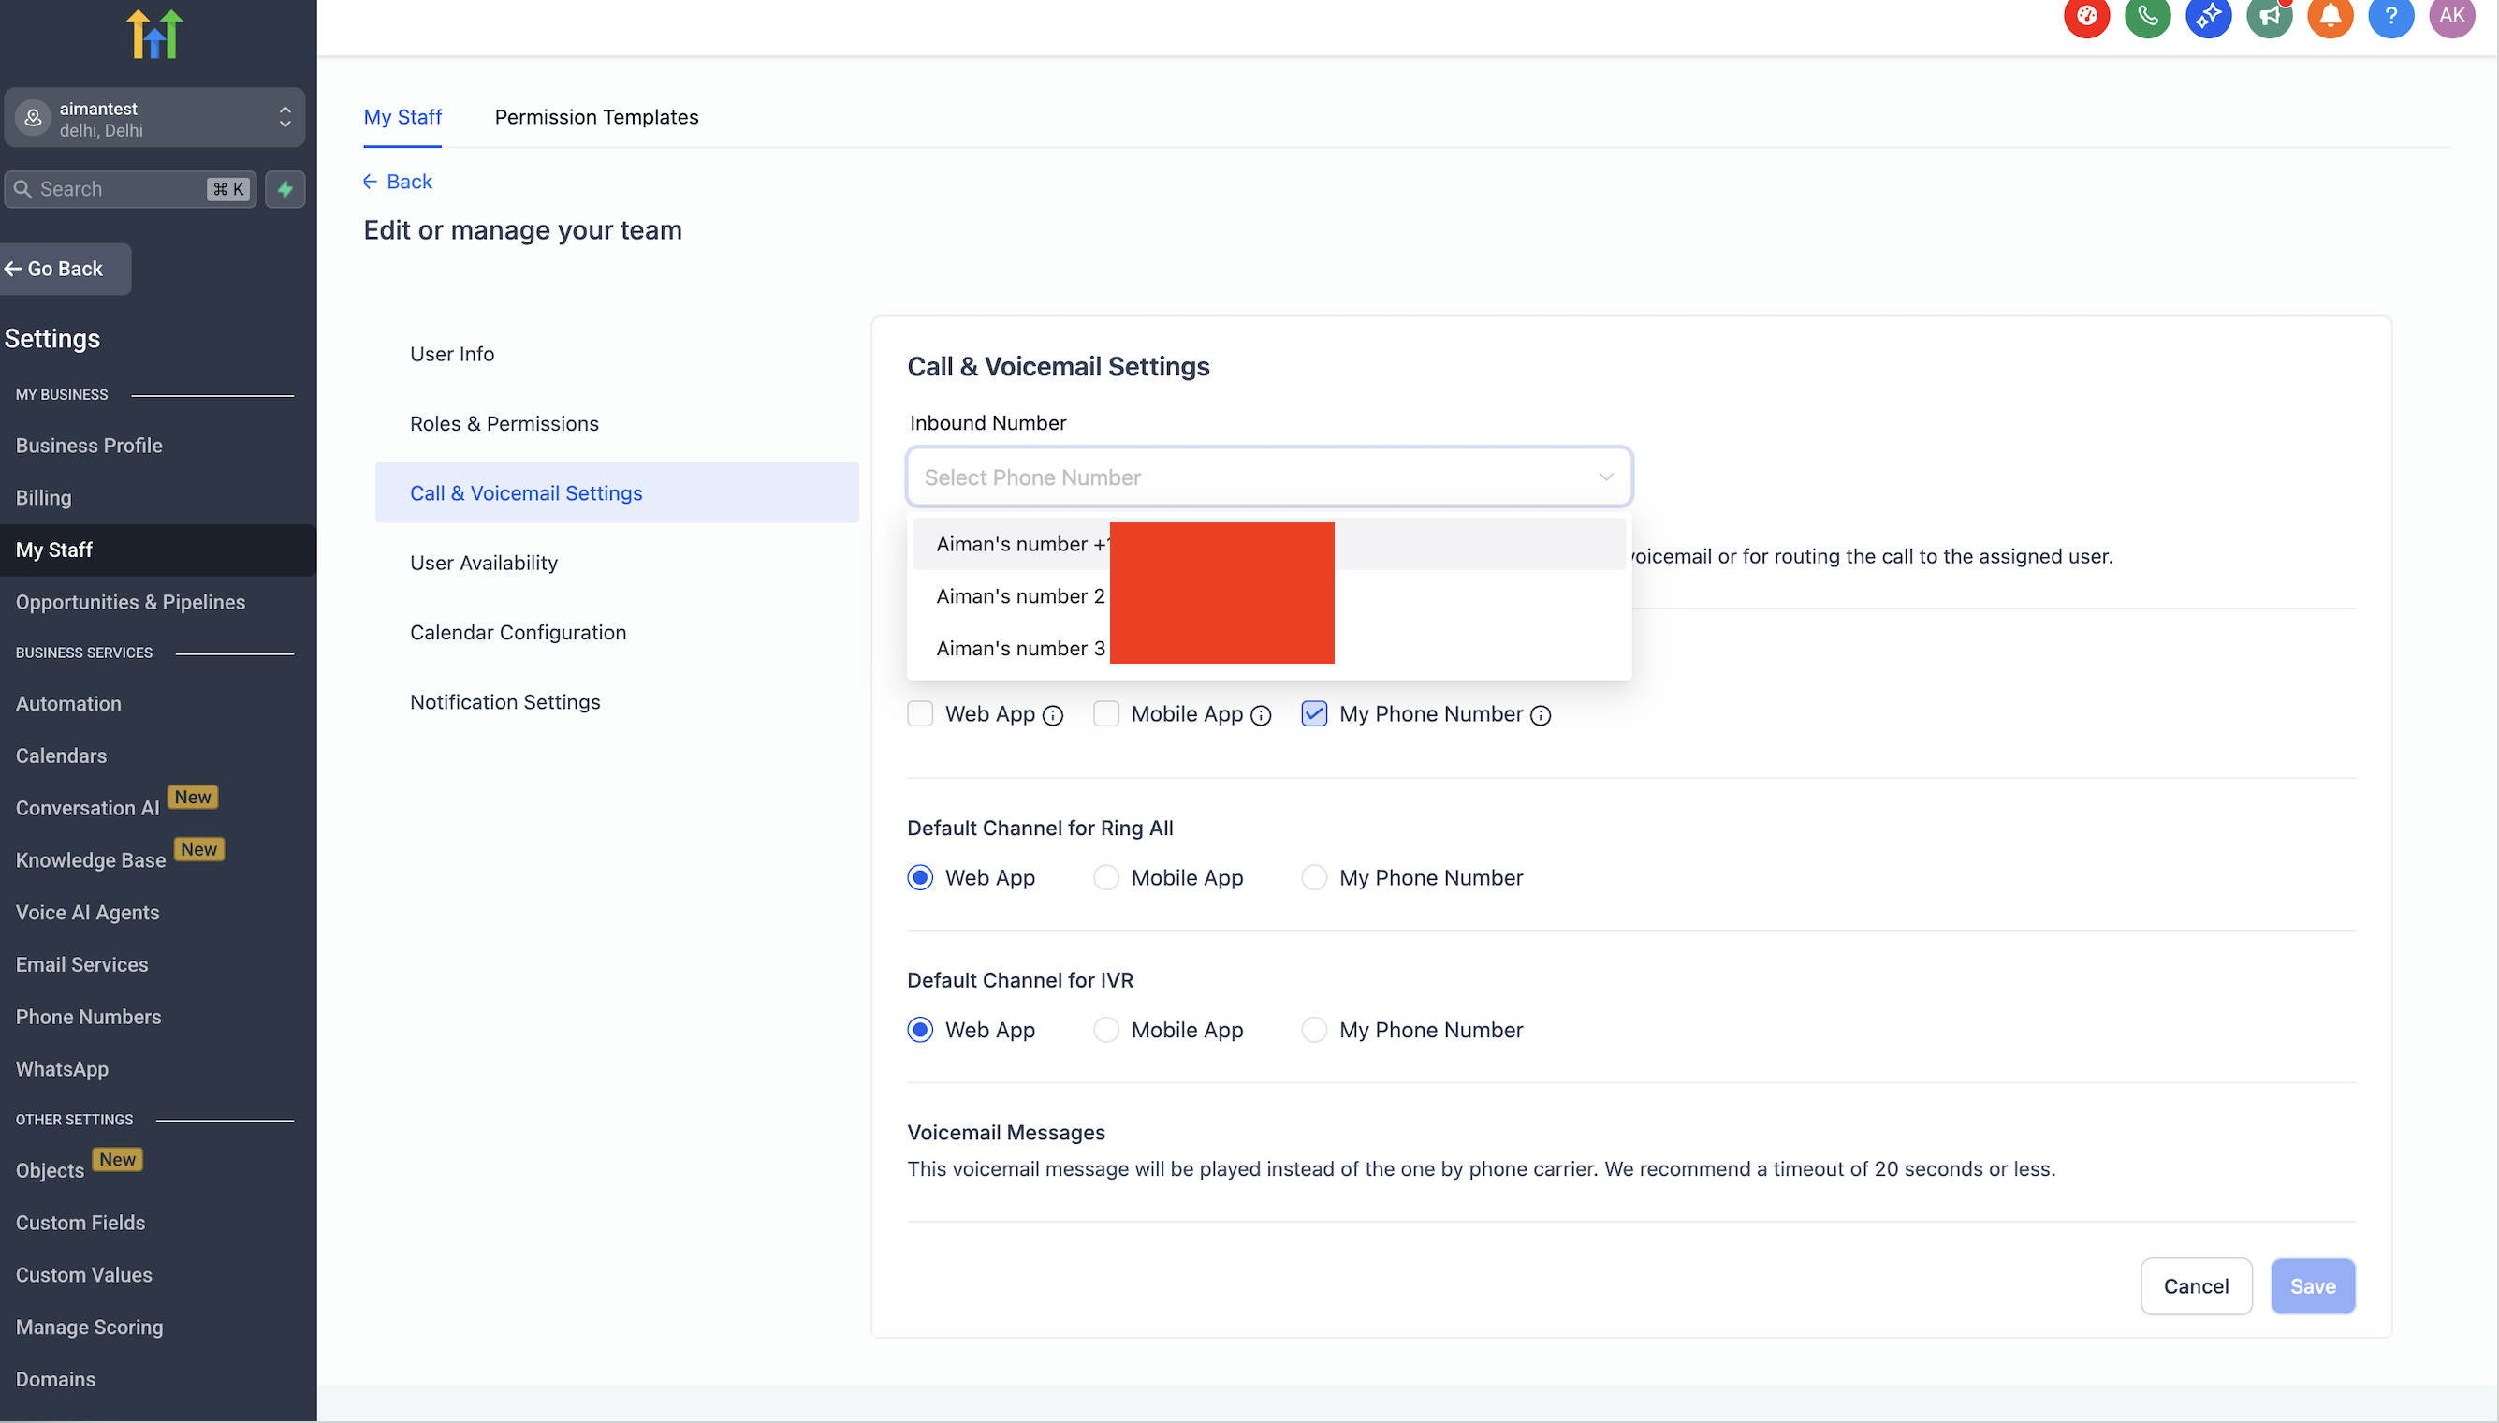Viewport: 2499px width, 1423px height.
Task: Open User Availability section
Action: 484,563
